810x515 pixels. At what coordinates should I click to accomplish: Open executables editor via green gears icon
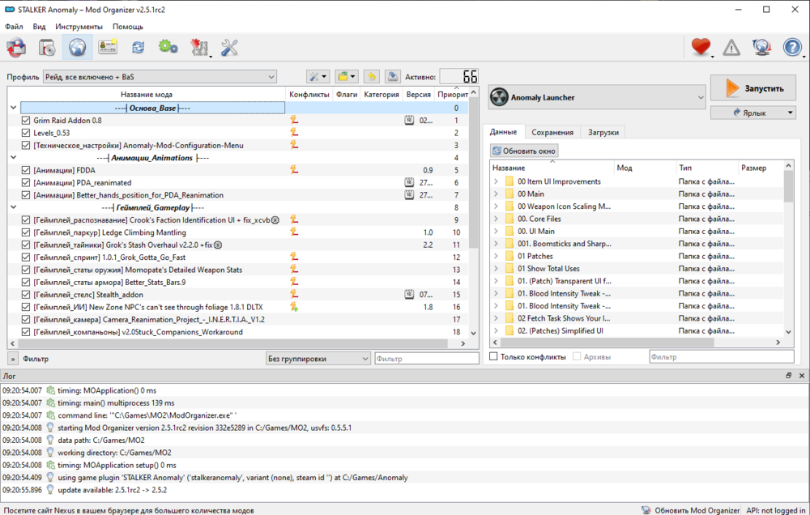coord(168,48)
